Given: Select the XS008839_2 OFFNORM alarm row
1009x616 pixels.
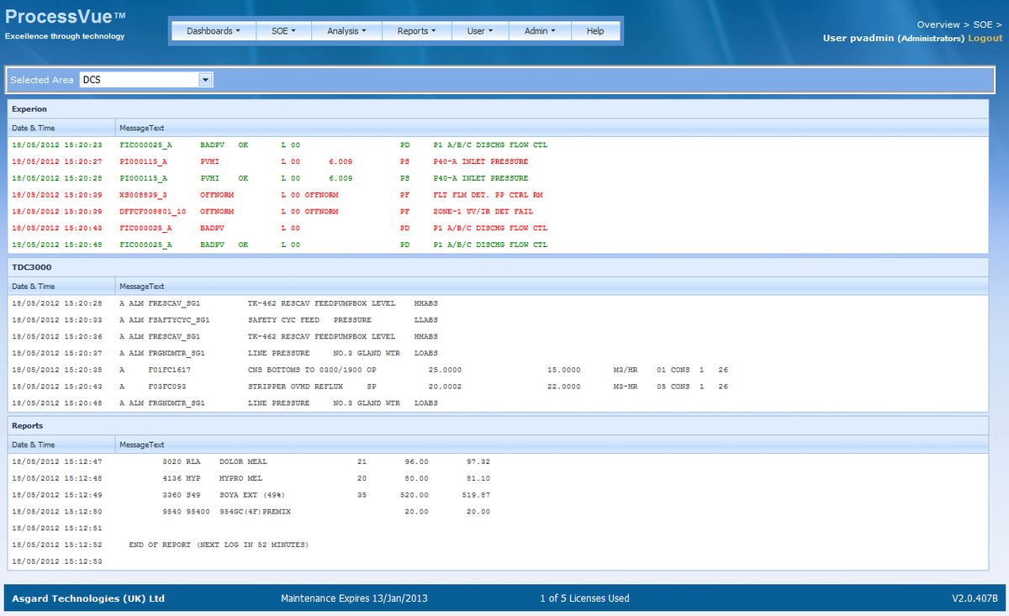Looking at the screenshot, I should click(x=336, y=194).
